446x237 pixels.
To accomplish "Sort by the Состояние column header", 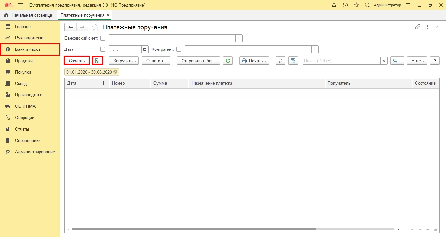I will pos(426,83).
